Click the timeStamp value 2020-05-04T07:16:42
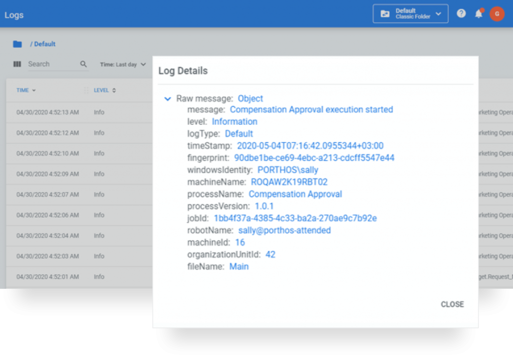This screenshot has width=513, height=358. coord(310,146)
